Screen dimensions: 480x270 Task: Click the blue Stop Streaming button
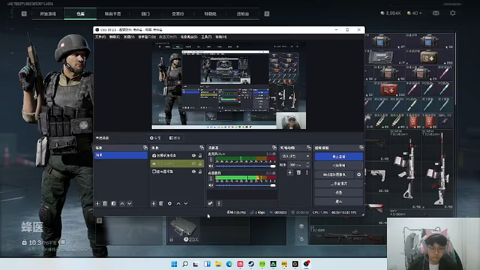pos(338,157)
